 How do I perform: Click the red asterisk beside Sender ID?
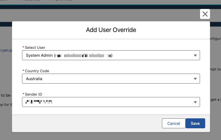[x=23, y=94]
